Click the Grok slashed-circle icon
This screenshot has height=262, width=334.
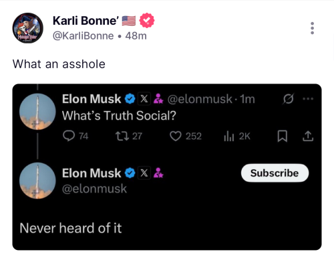(288, 99)
